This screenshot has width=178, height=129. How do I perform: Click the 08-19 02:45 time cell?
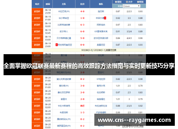coord(48,31)
